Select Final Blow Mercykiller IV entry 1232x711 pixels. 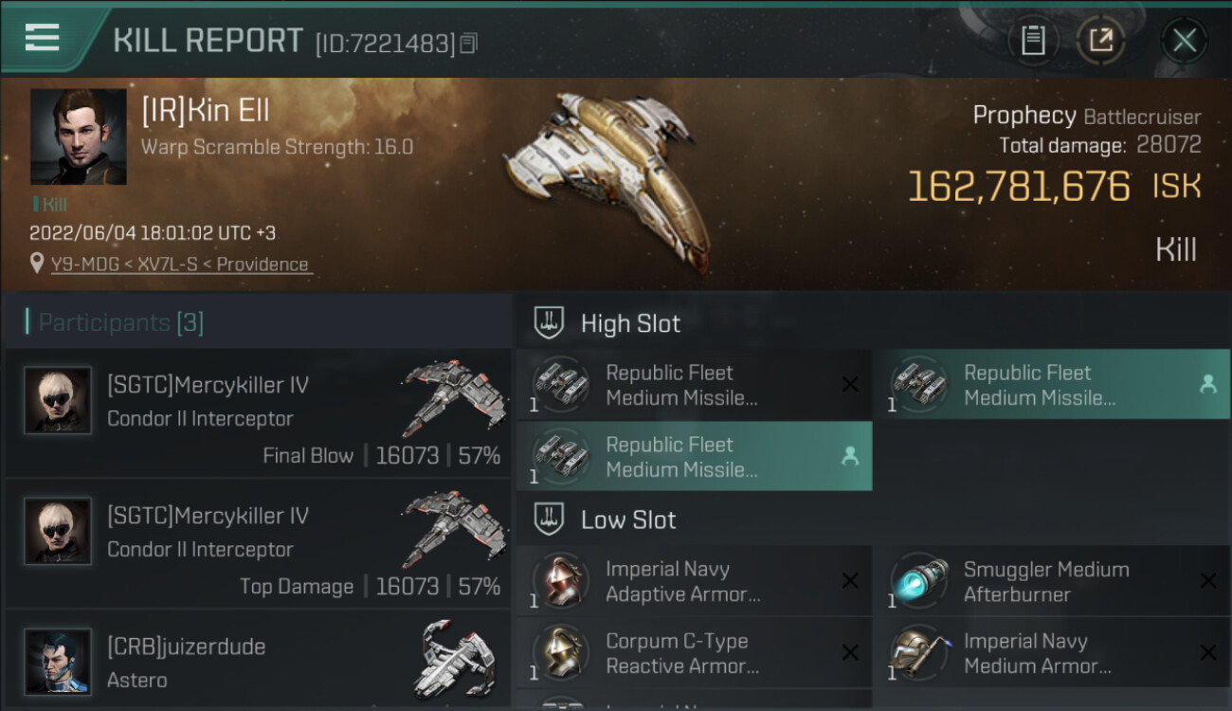pyautogui.click(x=258, y=413)
